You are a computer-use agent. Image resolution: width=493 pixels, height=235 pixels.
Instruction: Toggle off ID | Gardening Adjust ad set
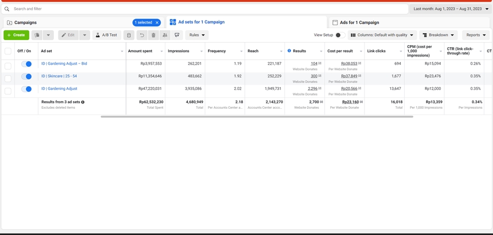(x=26, y=89)
